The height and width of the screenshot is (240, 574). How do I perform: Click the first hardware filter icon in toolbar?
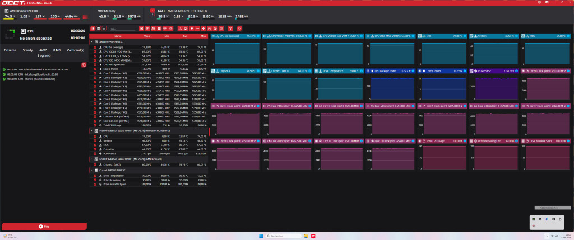pos(142,28)
